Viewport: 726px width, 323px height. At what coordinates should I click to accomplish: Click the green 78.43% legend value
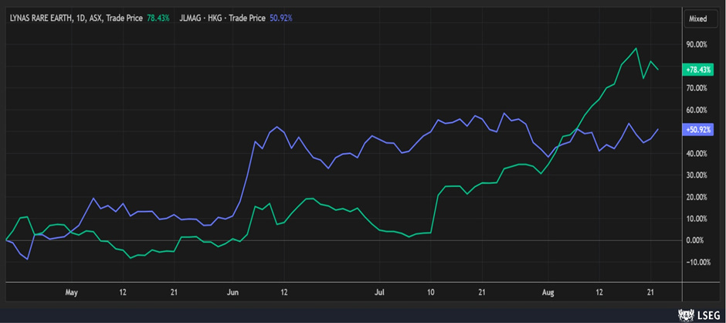click(159, 18)
